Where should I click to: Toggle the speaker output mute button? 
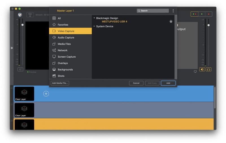(x=202, y=69)
